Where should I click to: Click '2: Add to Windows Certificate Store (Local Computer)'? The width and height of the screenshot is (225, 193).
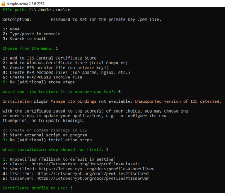65,63
